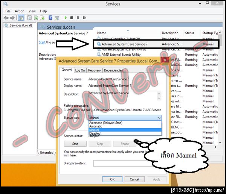Click the Properties toolbar icon

coord(29,18)
